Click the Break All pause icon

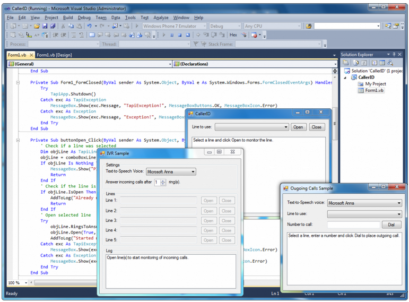(172, 35)
